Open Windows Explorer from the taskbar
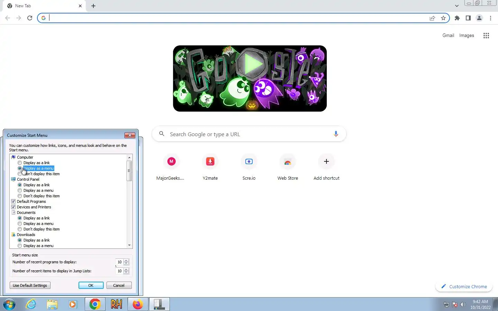498x311 pixels. 52,304
